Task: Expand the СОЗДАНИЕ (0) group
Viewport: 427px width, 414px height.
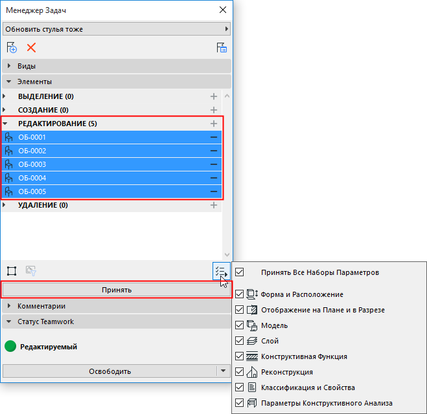Action: (x=4, y=110)
